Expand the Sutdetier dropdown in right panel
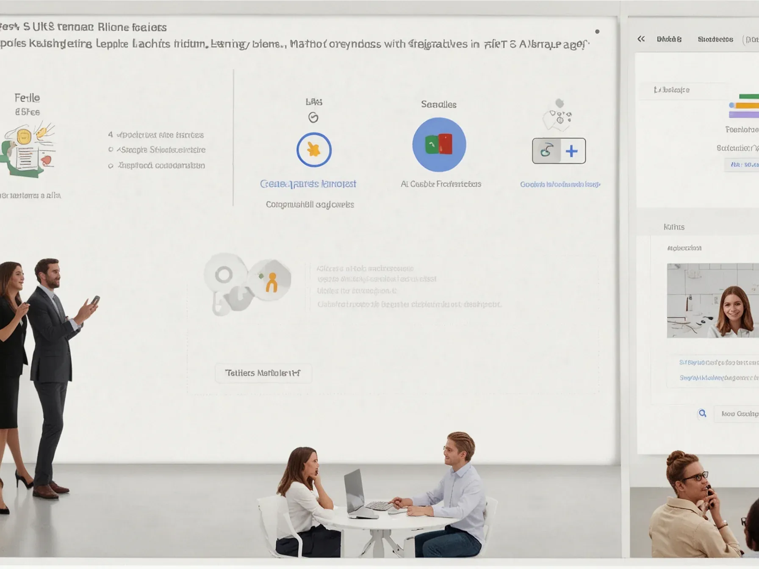Image resolution: width=759 pixels, height=569 pixels. (737, 148)
